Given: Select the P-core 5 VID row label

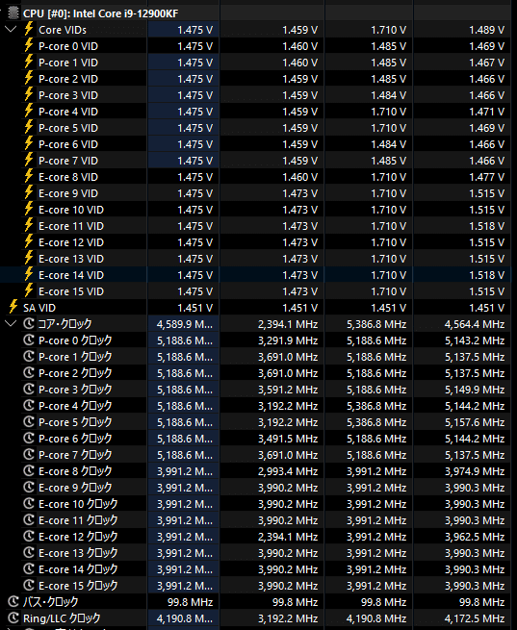Looking at the screenshot, I should (68, 128).
